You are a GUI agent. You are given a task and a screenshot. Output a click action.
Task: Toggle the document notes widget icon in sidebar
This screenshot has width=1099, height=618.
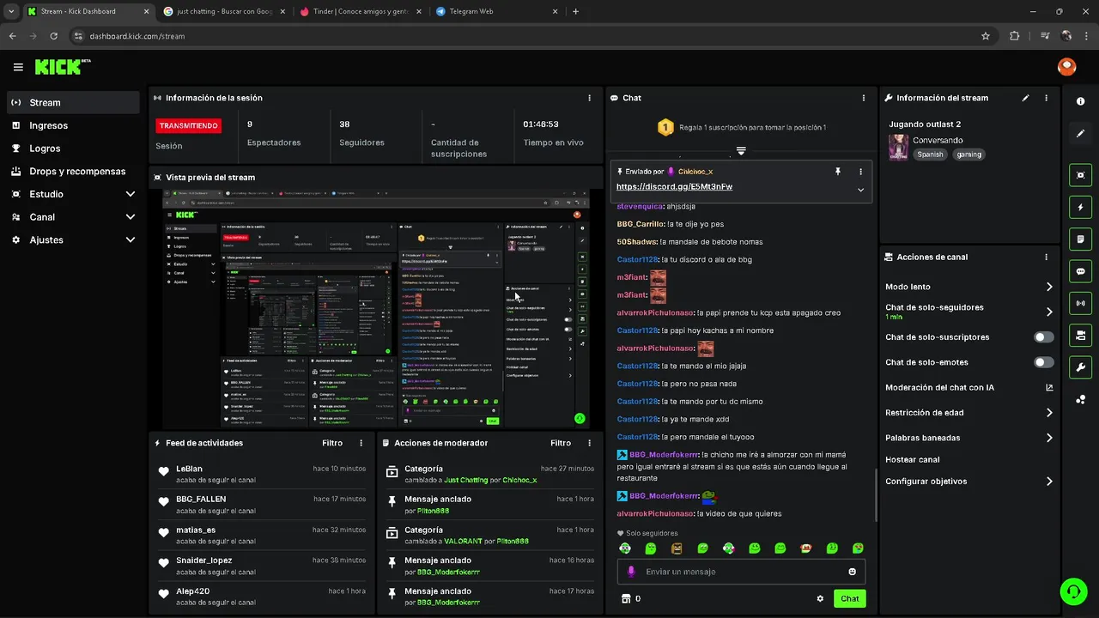point(1080,239)
